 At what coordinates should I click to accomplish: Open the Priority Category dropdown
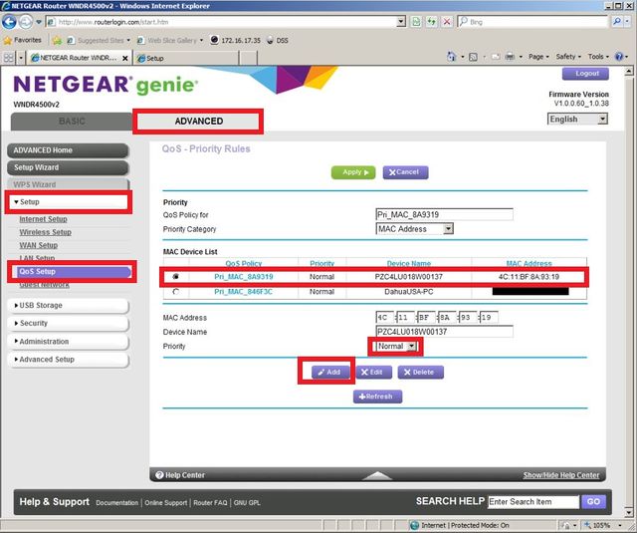[448, 229]
